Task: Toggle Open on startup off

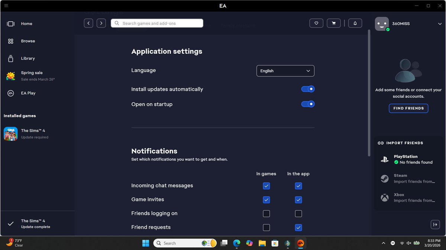Action: tap(308, 104)
